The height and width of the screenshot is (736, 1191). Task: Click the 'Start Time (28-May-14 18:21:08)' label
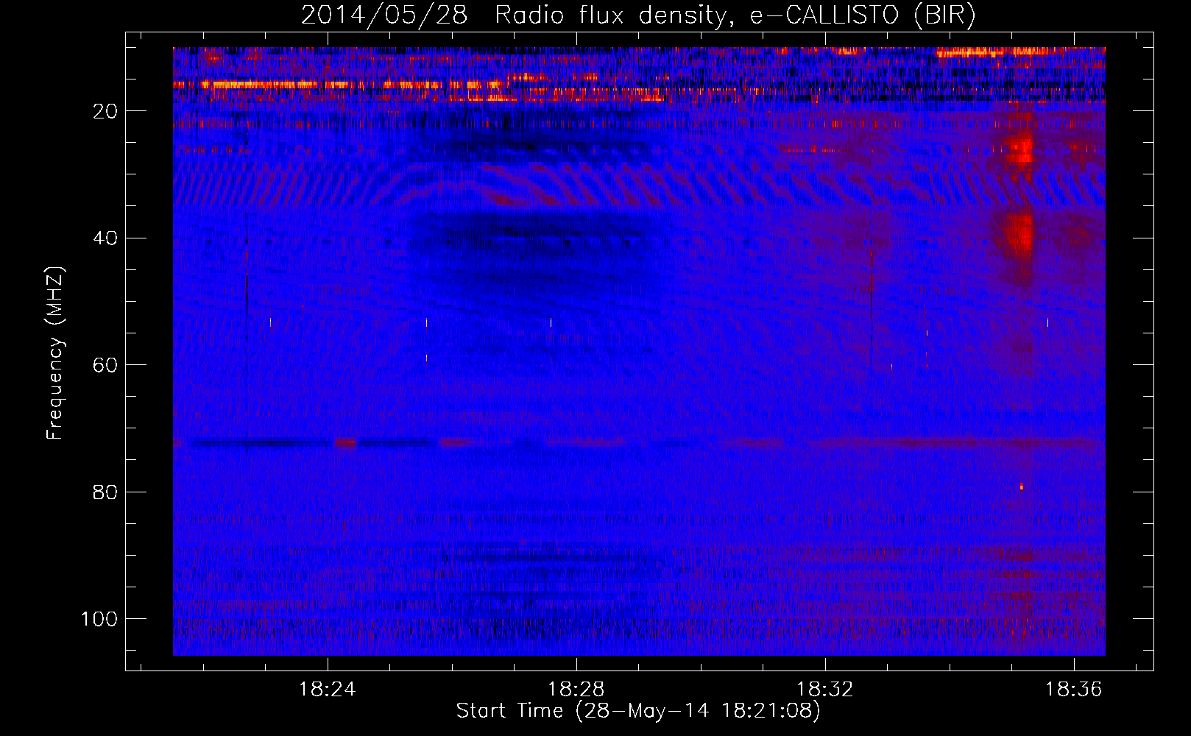click(638, 711)
